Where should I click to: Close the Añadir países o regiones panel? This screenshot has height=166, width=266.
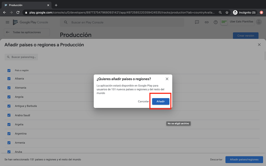(259, 45)
